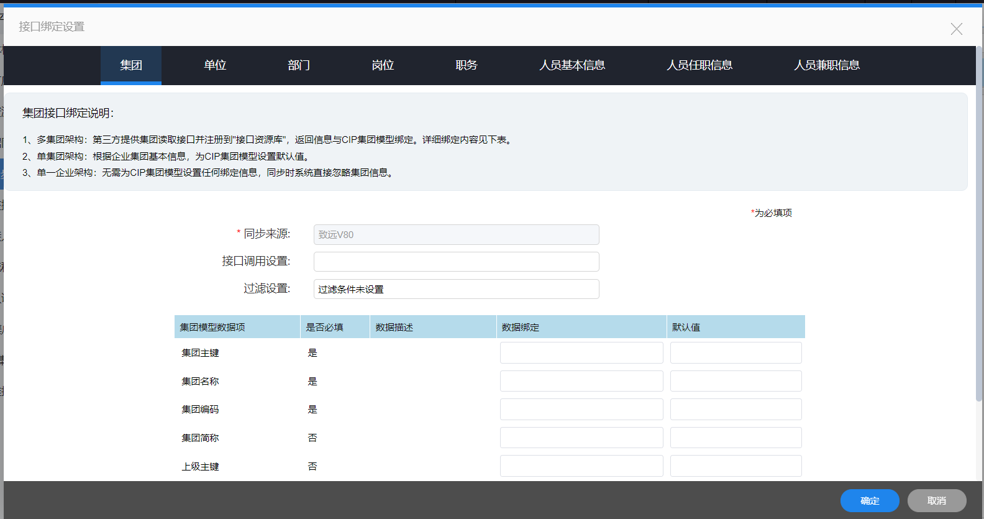Close the 接口绑定设置 dialog

coord(956,29)
